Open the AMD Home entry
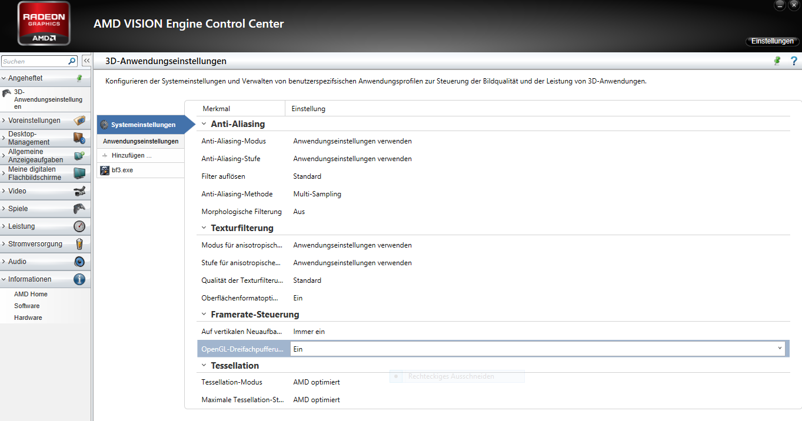This screenshot has width=802, height=421. point(31,294)
